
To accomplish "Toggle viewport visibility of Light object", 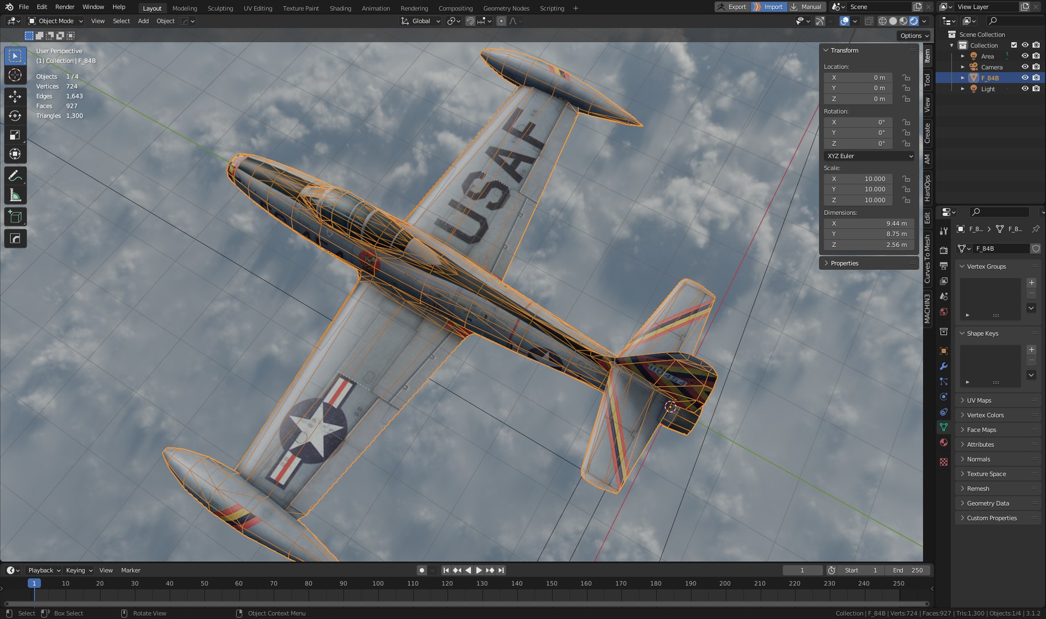I will coord(1025,89).
